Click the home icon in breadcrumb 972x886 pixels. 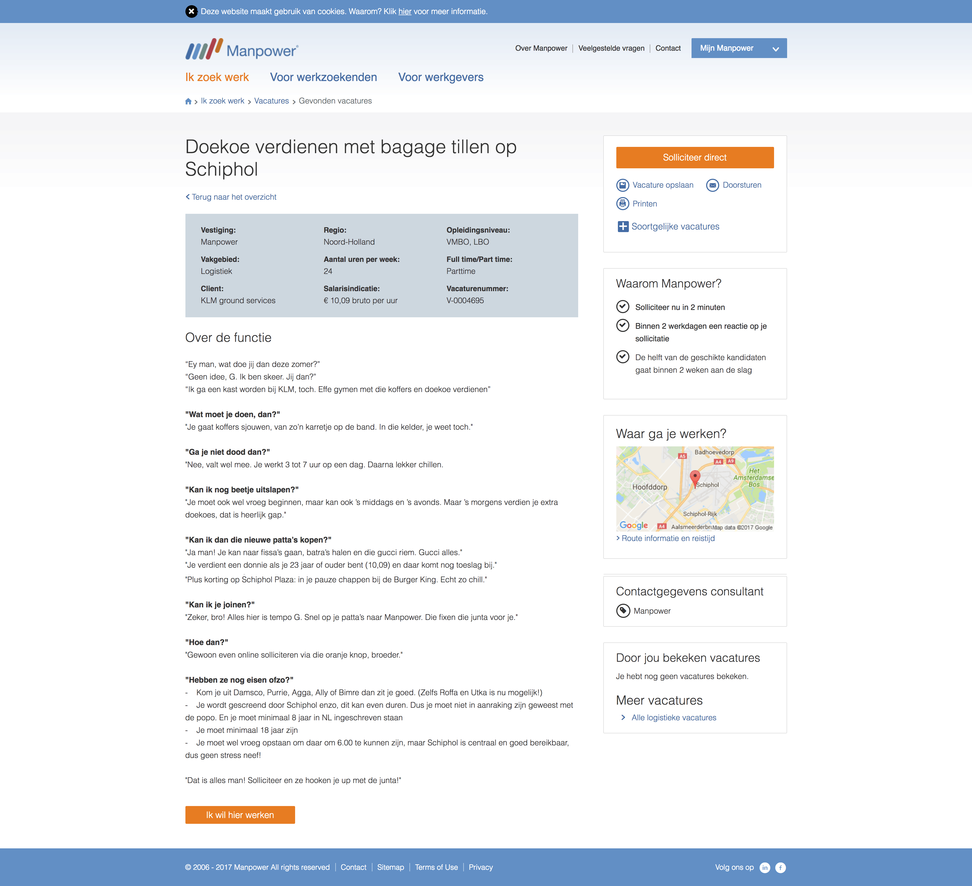click(189, 101)
